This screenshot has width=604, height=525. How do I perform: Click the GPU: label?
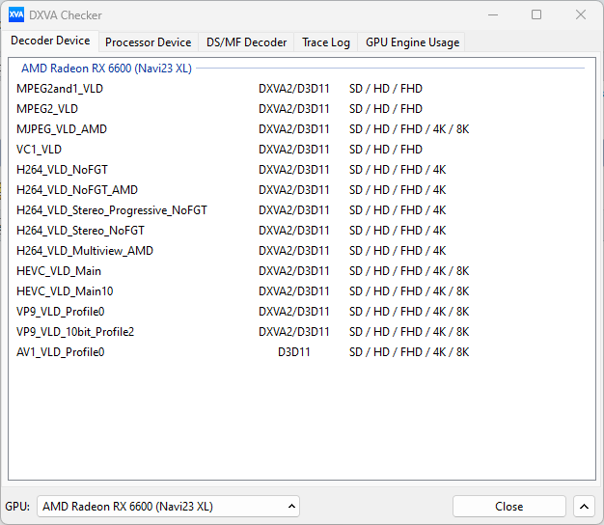17,506
